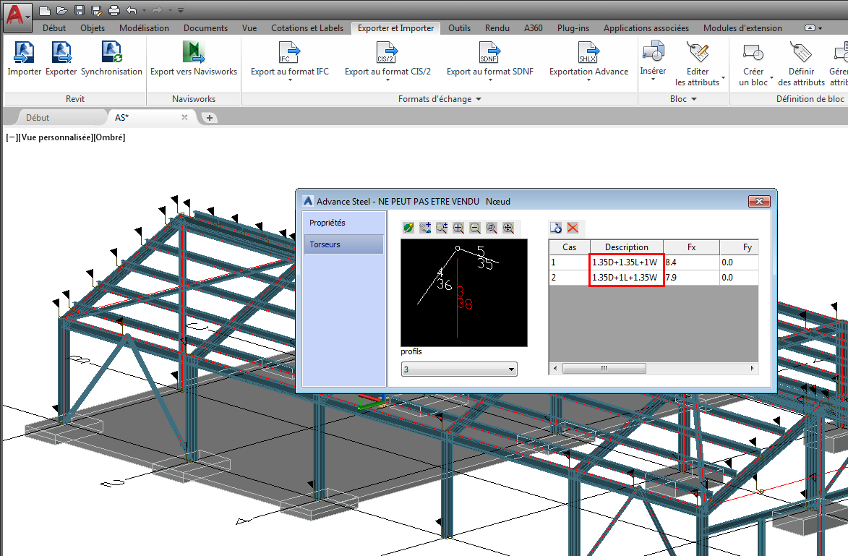
Task: Click the zoom out minus magnifier in dialog
Action: point(475,228)
